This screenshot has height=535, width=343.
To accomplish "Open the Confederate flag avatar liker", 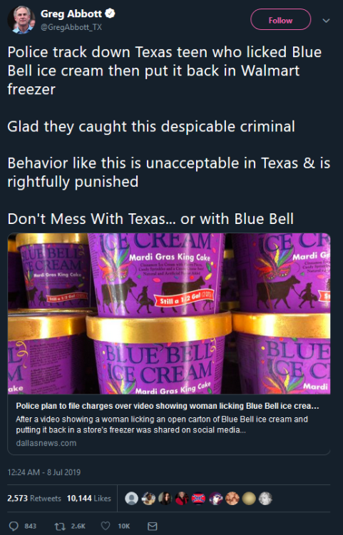I will coord(198,499).
